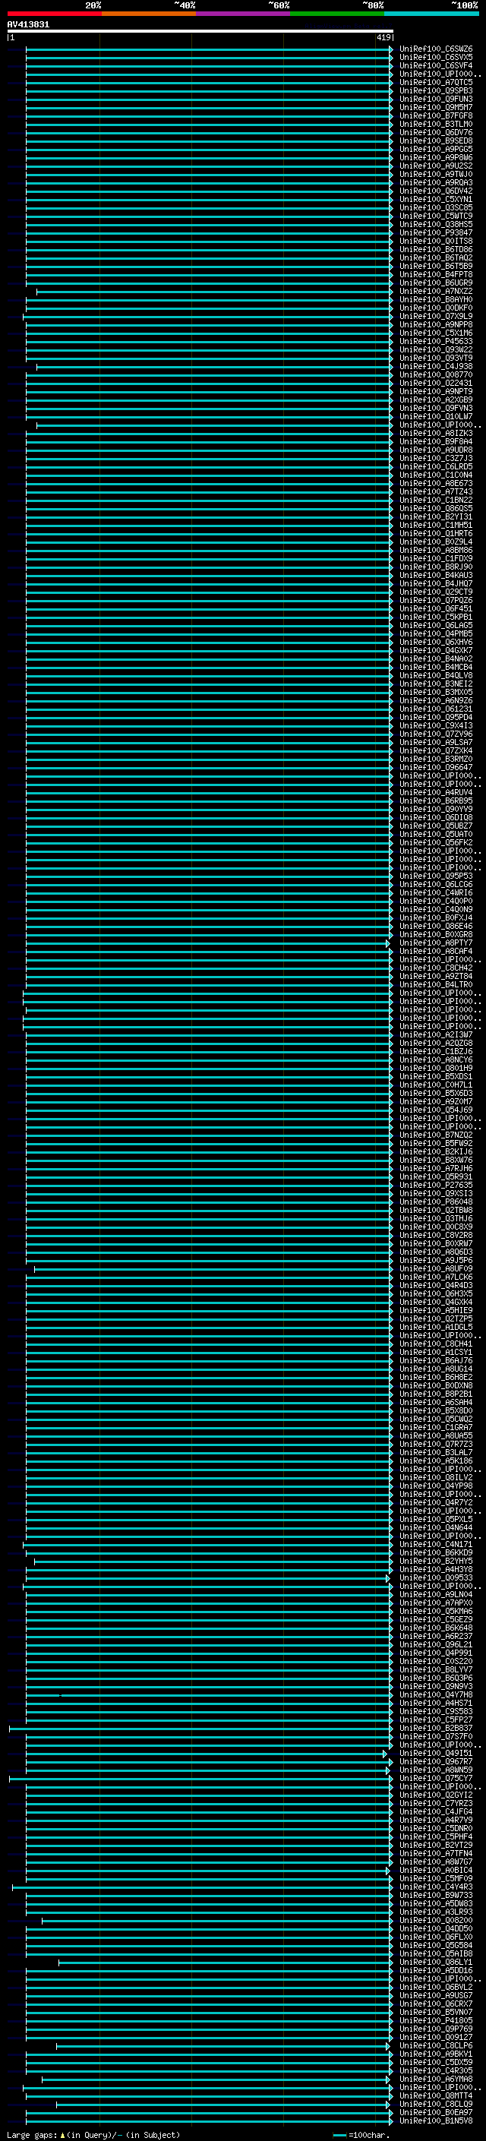The width and height of the screenshot is (486, 2141).
Task: Select label UniRef100_Q96647
Action: [435, 768]
